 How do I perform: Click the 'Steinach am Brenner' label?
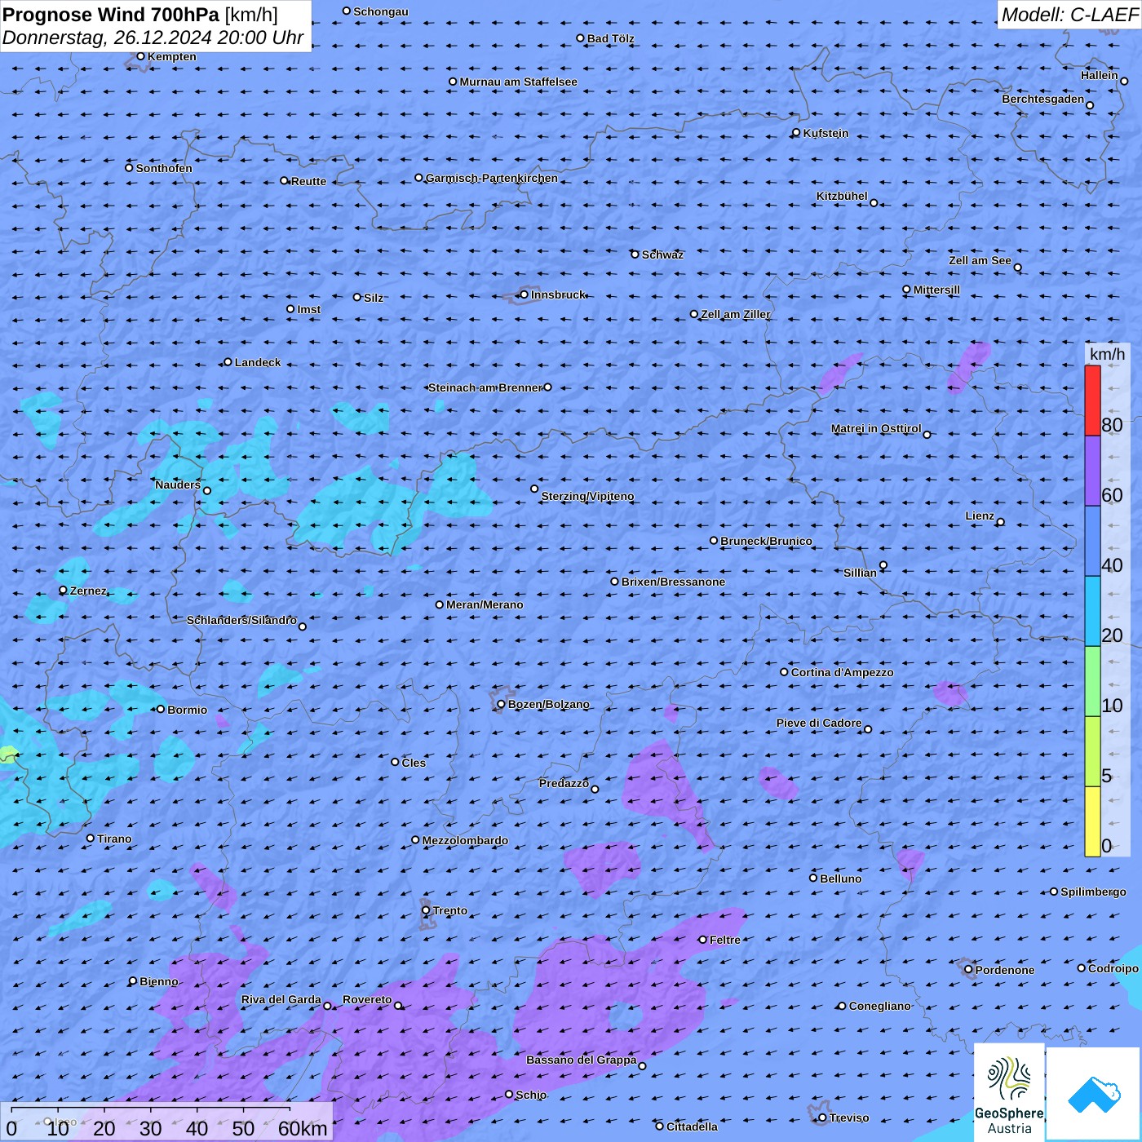click(x=485, y=387)
